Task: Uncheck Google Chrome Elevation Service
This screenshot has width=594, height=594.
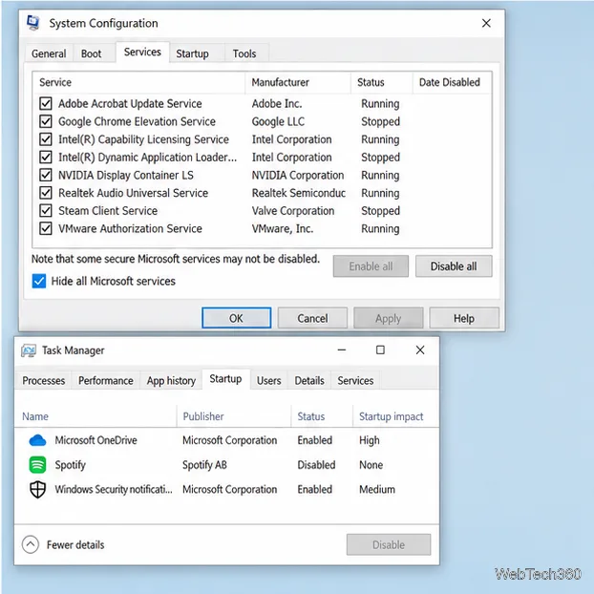Action: coord(46,121)
